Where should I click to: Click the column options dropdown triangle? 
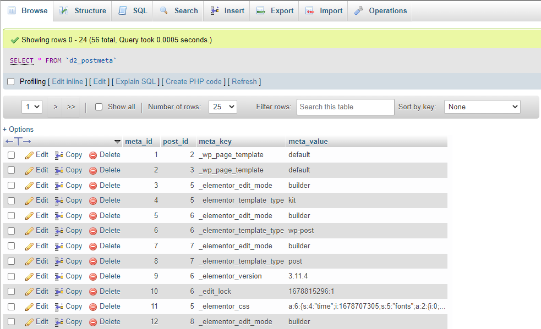coord(117,142)
